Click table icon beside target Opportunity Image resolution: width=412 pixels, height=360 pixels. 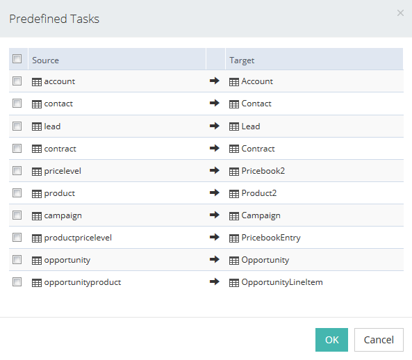coord(234,261)
